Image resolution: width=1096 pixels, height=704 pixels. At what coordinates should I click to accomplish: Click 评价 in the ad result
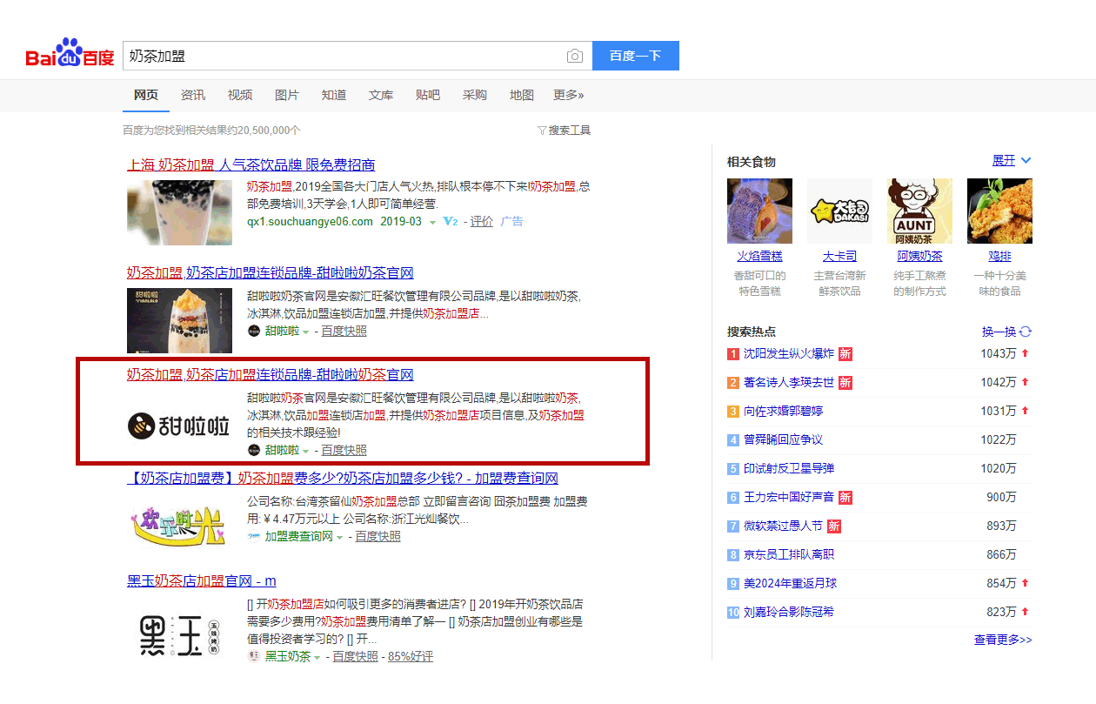pos(482,222)
